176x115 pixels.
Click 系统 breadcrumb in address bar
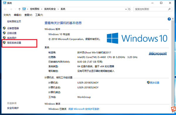[x=63, y=9]
